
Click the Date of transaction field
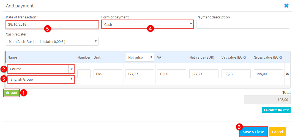pyautogui.click(x=52, y=24)
